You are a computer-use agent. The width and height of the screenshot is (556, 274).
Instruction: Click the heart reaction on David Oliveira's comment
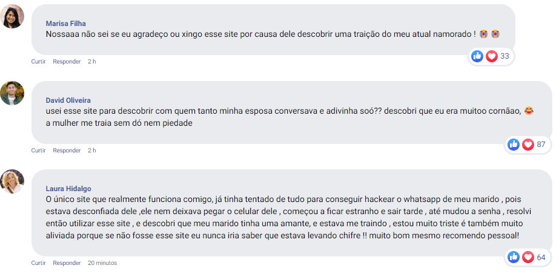point(528,145)
